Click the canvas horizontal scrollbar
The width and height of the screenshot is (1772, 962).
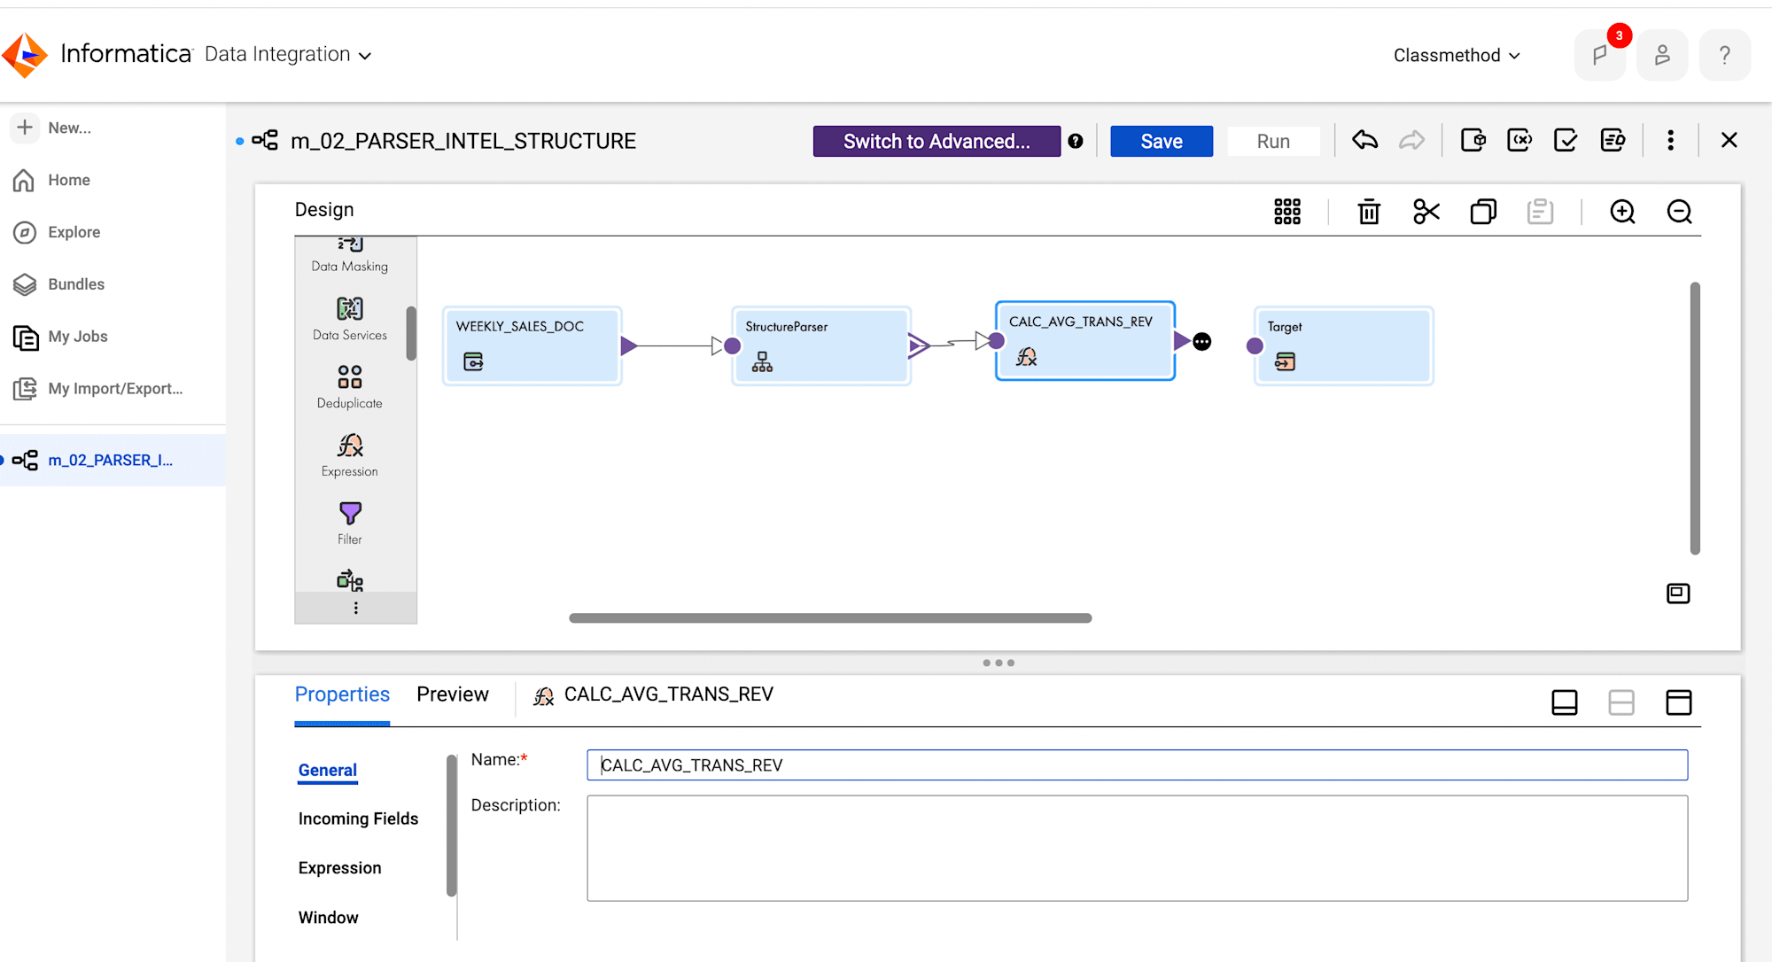[x=830, y=618]
